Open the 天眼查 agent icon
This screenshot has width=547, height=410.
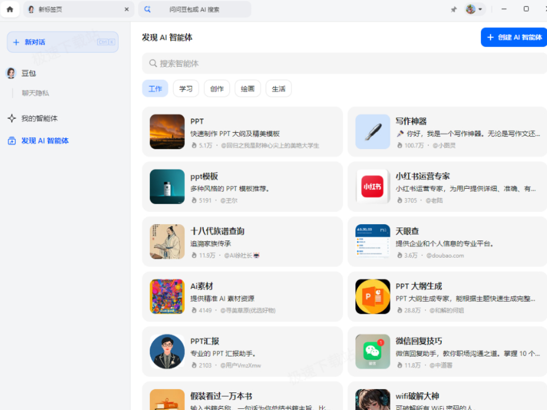(x=373, y=242)
